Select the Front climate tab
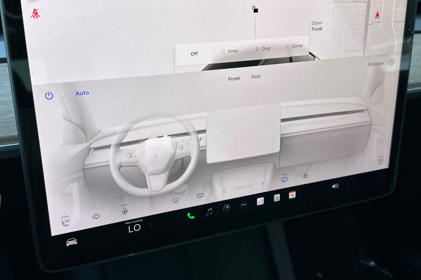421x280 pixels. (x=234, y=78)
